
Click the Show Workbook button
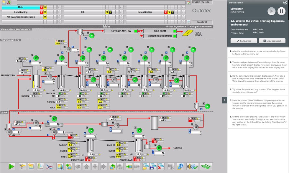tap(272, 41)
